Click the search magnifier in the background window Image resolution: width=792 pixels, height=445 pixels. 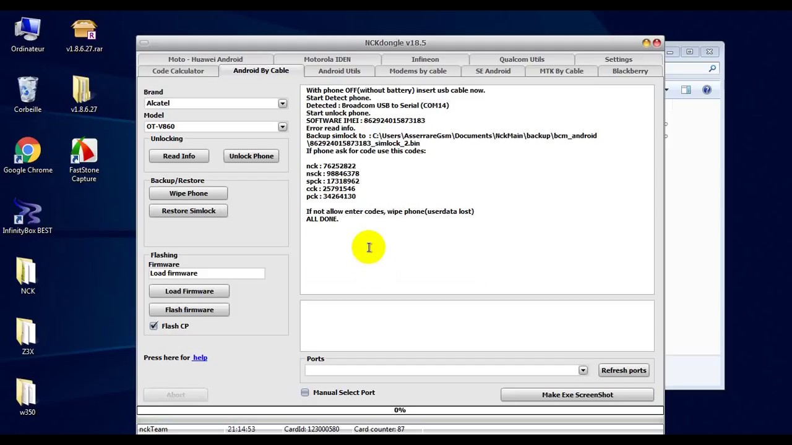[x=712, y=69]
